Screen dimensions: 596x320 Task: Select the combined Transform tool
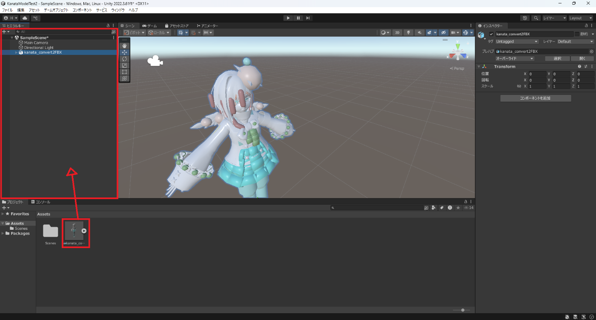(x=125, y=78)
